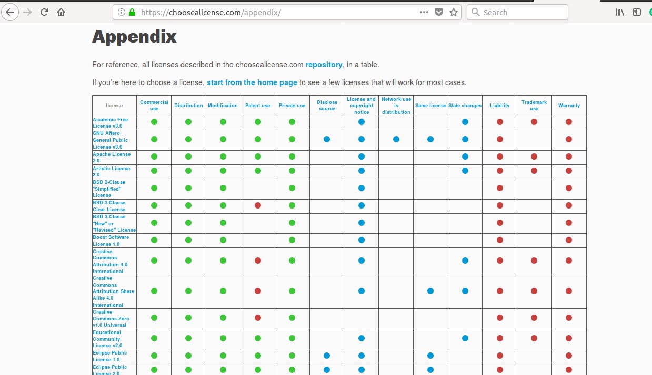
Task: Open the Disclose source header link
Action: pos(327,106)
